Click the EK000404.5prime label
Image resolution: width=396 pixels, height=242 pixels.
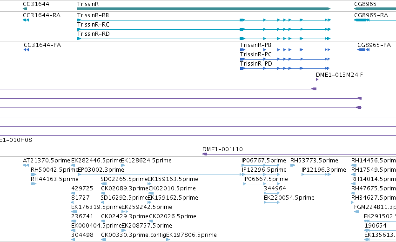click(96, 226)
